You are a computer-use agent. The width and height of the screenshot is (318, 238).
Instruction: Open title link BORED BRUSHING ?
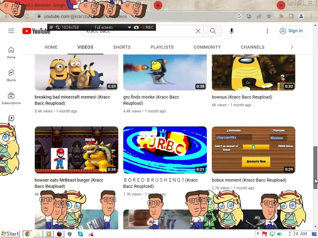[161, 183]
